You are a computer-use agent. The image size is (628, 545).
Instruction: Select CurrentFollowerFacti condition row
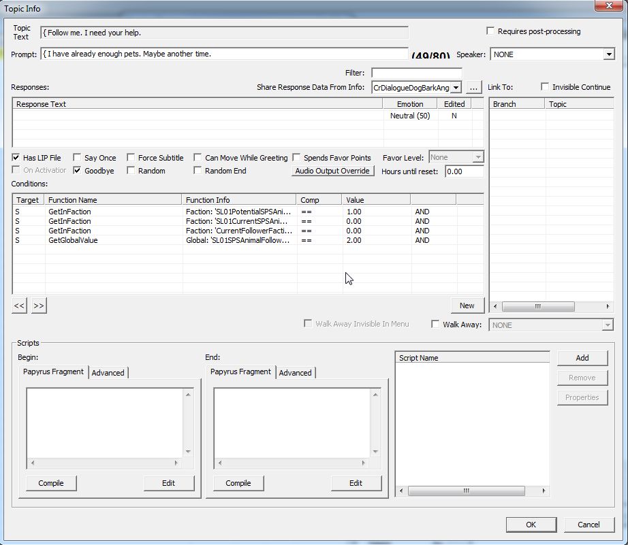(x=247, y=231)
